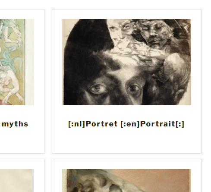Click the pale woman's face in the etching
The height and width of the screenshot is (192, 211).
tap(117, 32)
